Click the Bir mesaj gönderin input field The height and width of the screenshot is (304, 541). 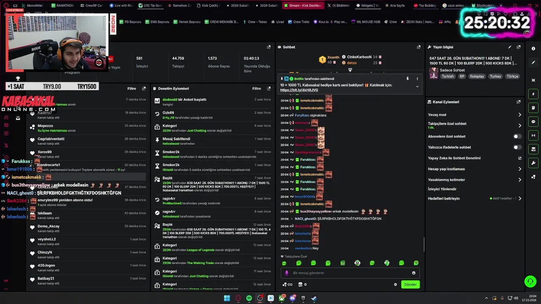350,273
